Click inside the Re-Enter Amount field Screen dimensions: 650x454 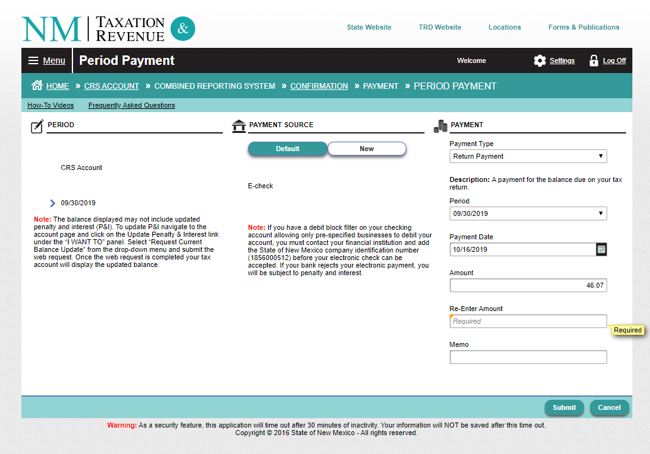pyautogui.click(x=528, y=321)
